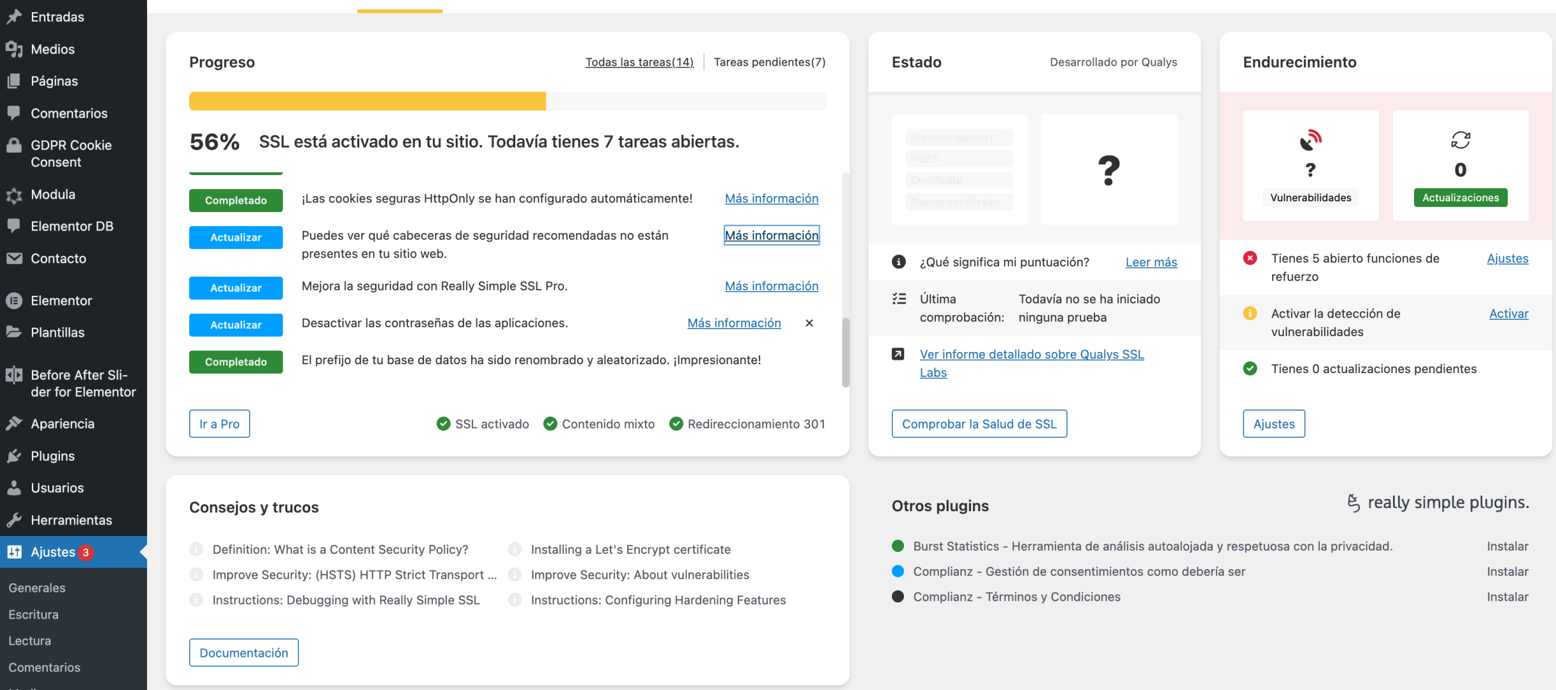Click the Modula gear icon

(x=14, y=195)
